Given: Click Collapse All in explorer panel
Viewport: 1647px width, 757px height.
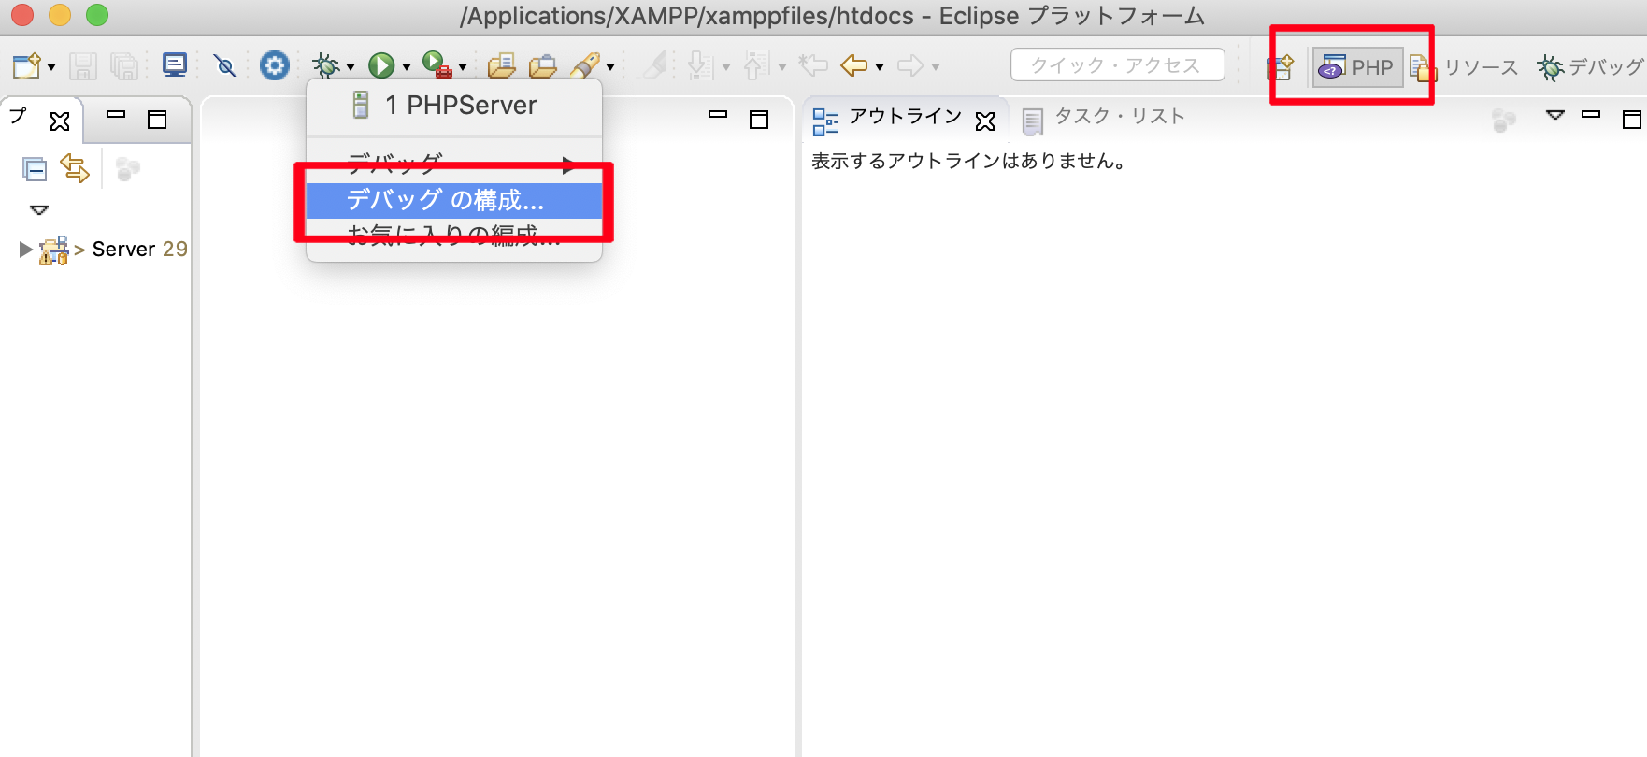Looking at the screenshot, I should [x=35, y=169].
